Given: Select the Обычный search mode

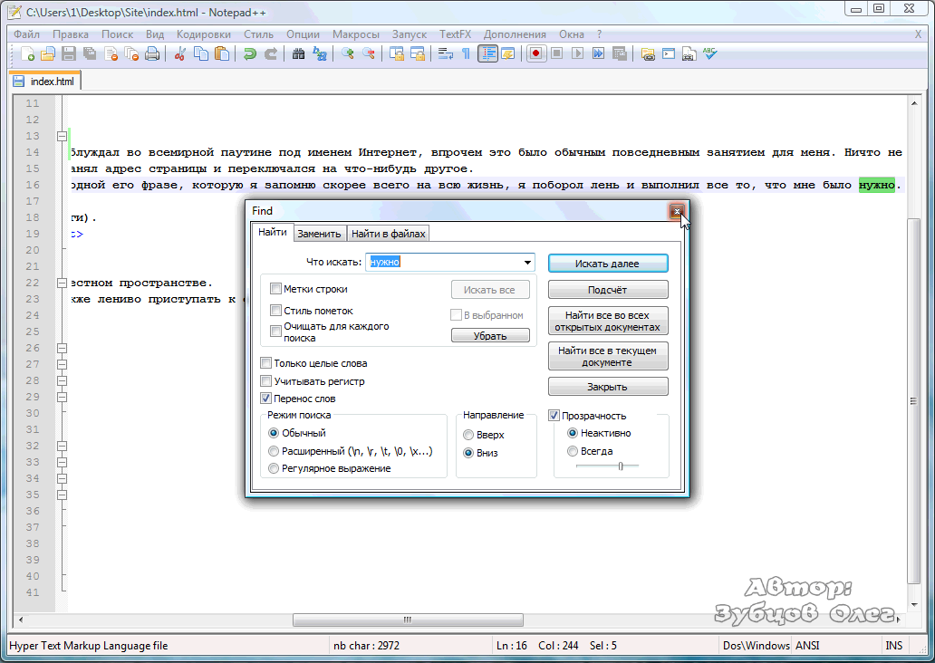Looking at the screenshot, I should [274, 433].
